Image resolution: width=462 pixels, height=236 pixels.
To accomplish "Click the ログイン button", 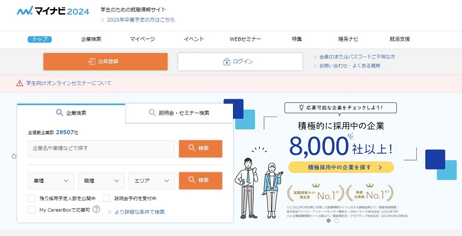I will click(240, 62).
